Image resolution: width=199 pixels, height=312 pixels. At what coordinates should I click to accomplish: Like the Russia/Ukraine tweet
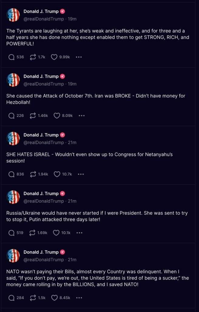pos(56,232)
